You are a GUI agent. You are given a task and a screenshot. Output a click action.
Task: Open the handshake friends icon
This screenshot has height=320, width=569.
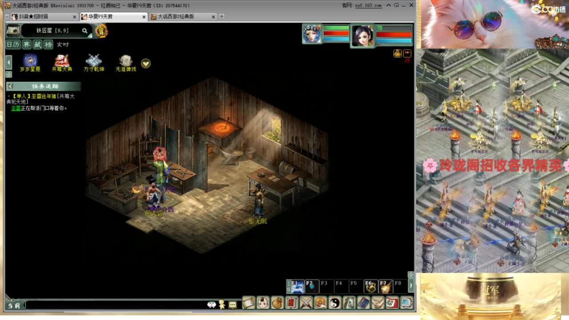coord(378,303)
